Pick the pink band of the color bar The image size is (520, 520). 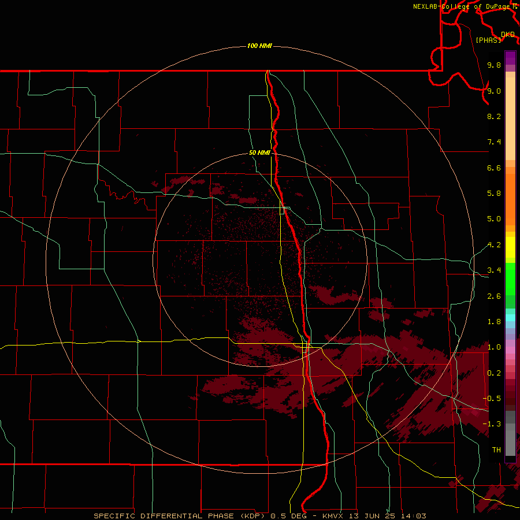click(x=510, y=350)
